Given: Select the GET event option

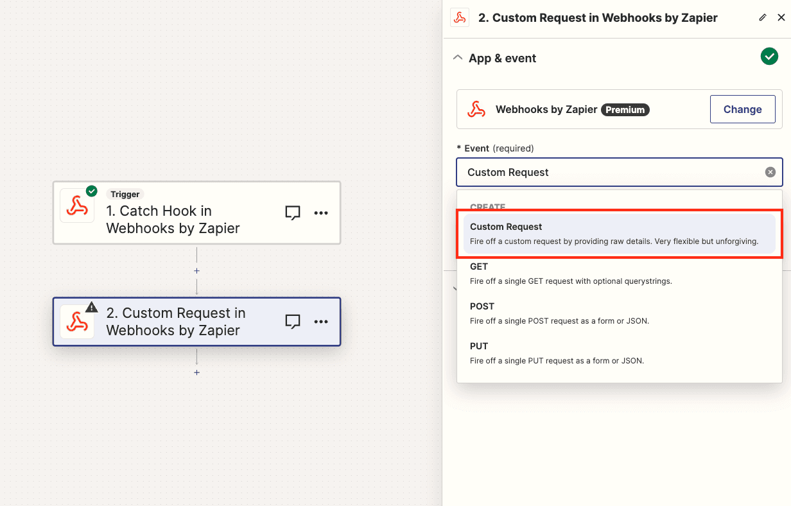Looking at the screenshot, I should [620, 274].
